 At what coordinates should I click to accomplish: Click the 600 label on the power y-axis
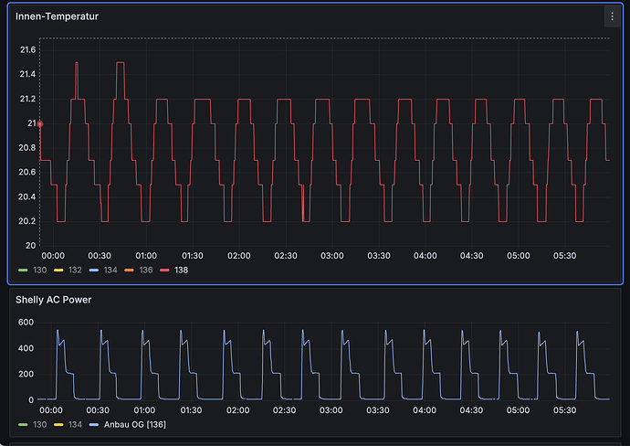(25, 323)
